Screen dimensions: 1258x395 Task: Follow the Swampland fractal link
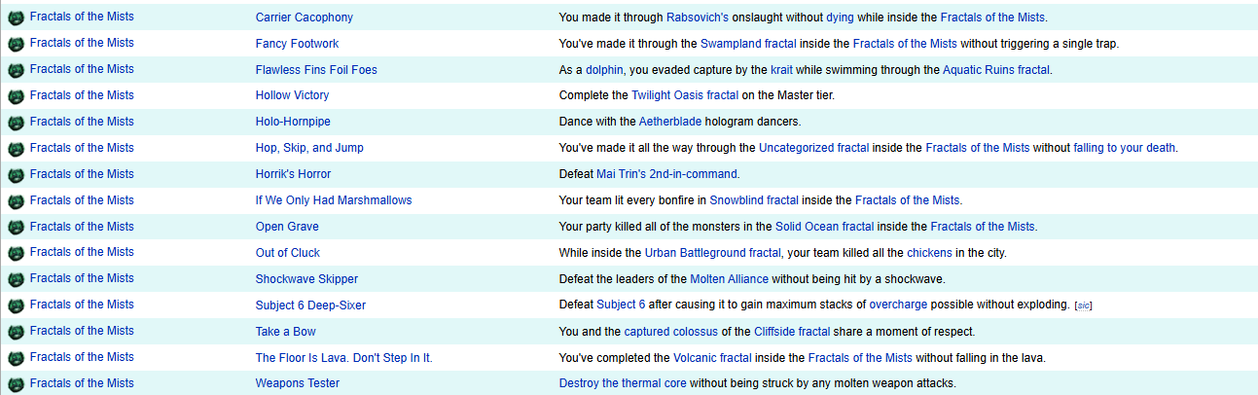[x=747, y=44]
